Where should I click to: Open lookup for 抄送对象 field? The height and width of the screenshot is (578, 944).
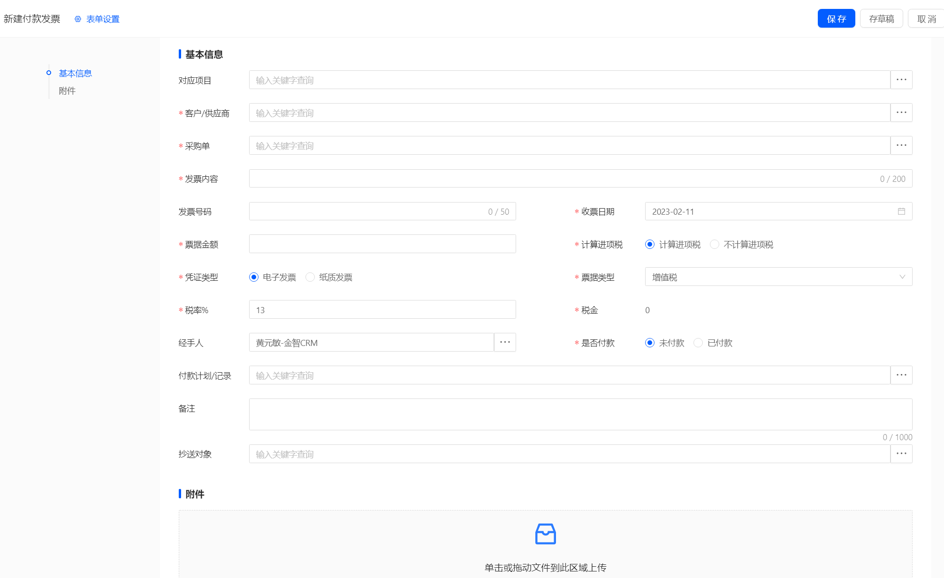(x=901, y=454)
